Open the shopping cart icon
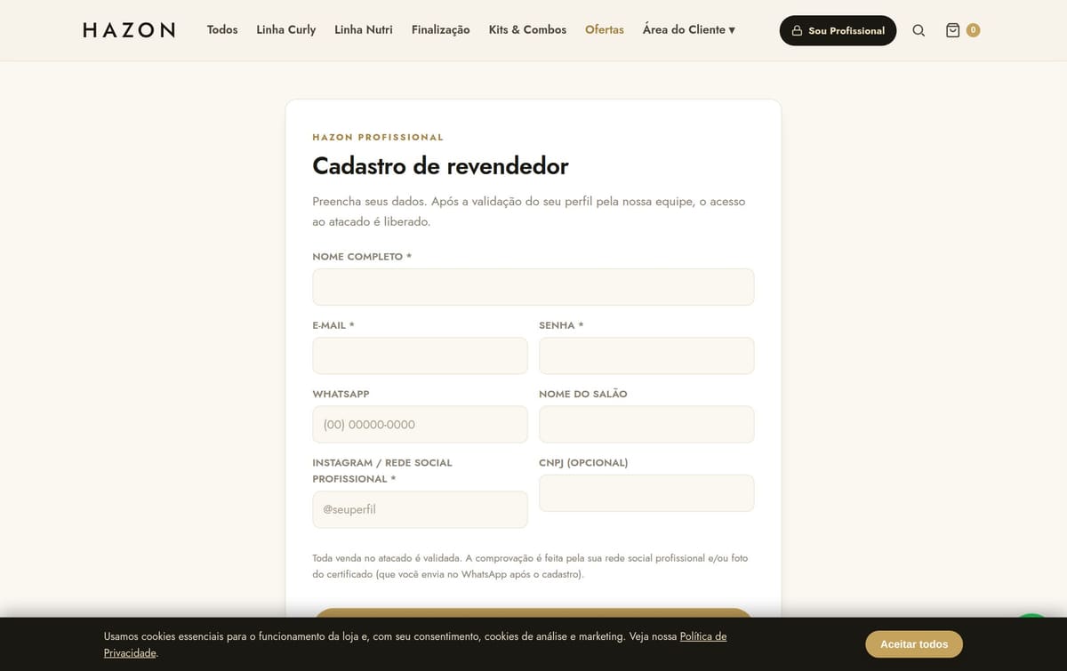Screen dimensions: 1067x671 953,30
